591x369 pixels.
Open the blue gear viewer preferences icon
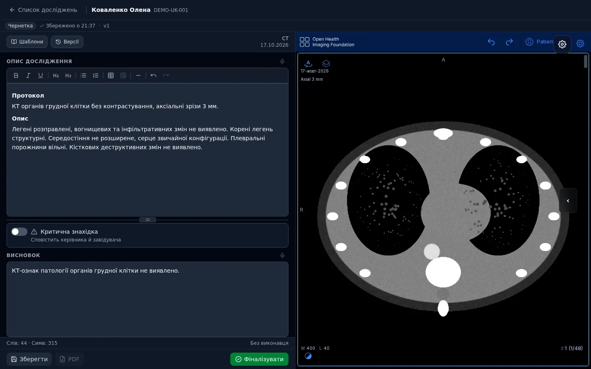click(580, 43)
